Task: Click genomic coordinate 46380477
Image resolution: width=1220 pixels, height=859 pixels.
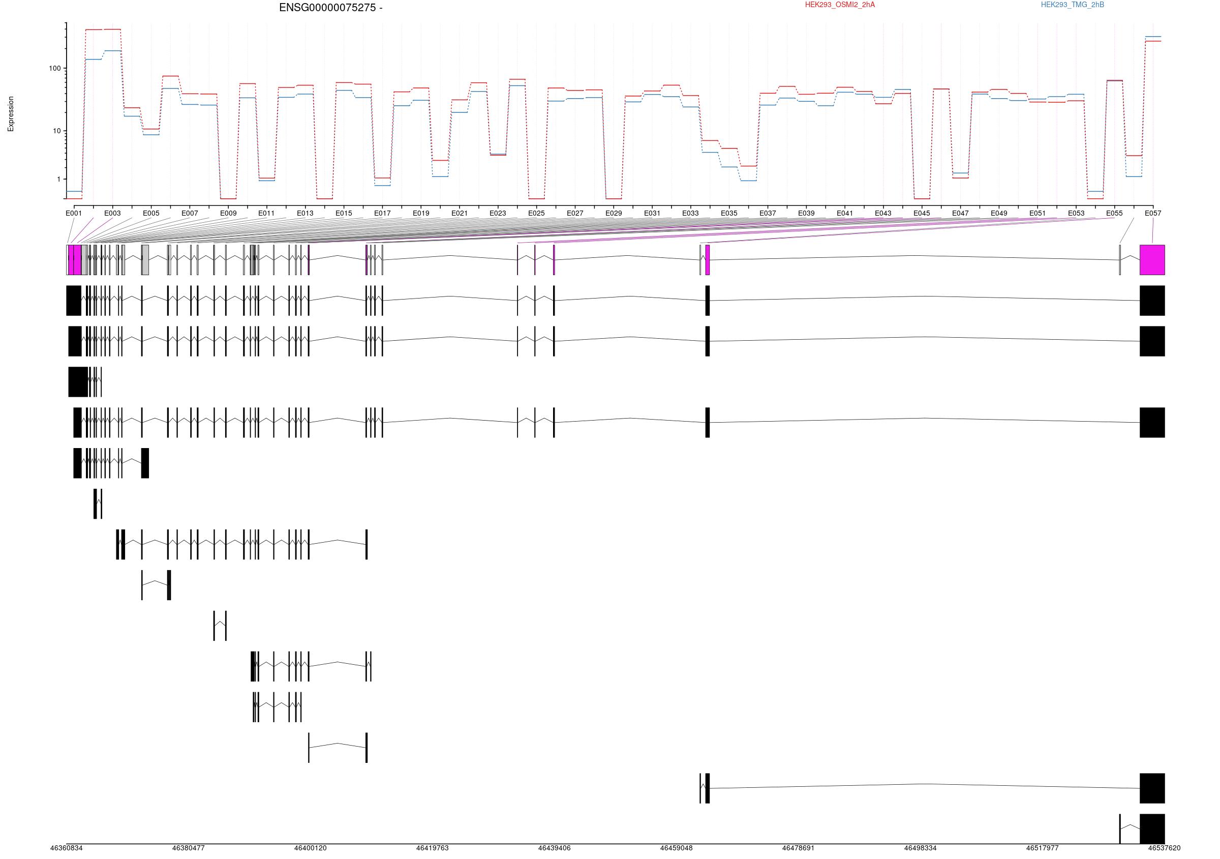Action: 189,848
